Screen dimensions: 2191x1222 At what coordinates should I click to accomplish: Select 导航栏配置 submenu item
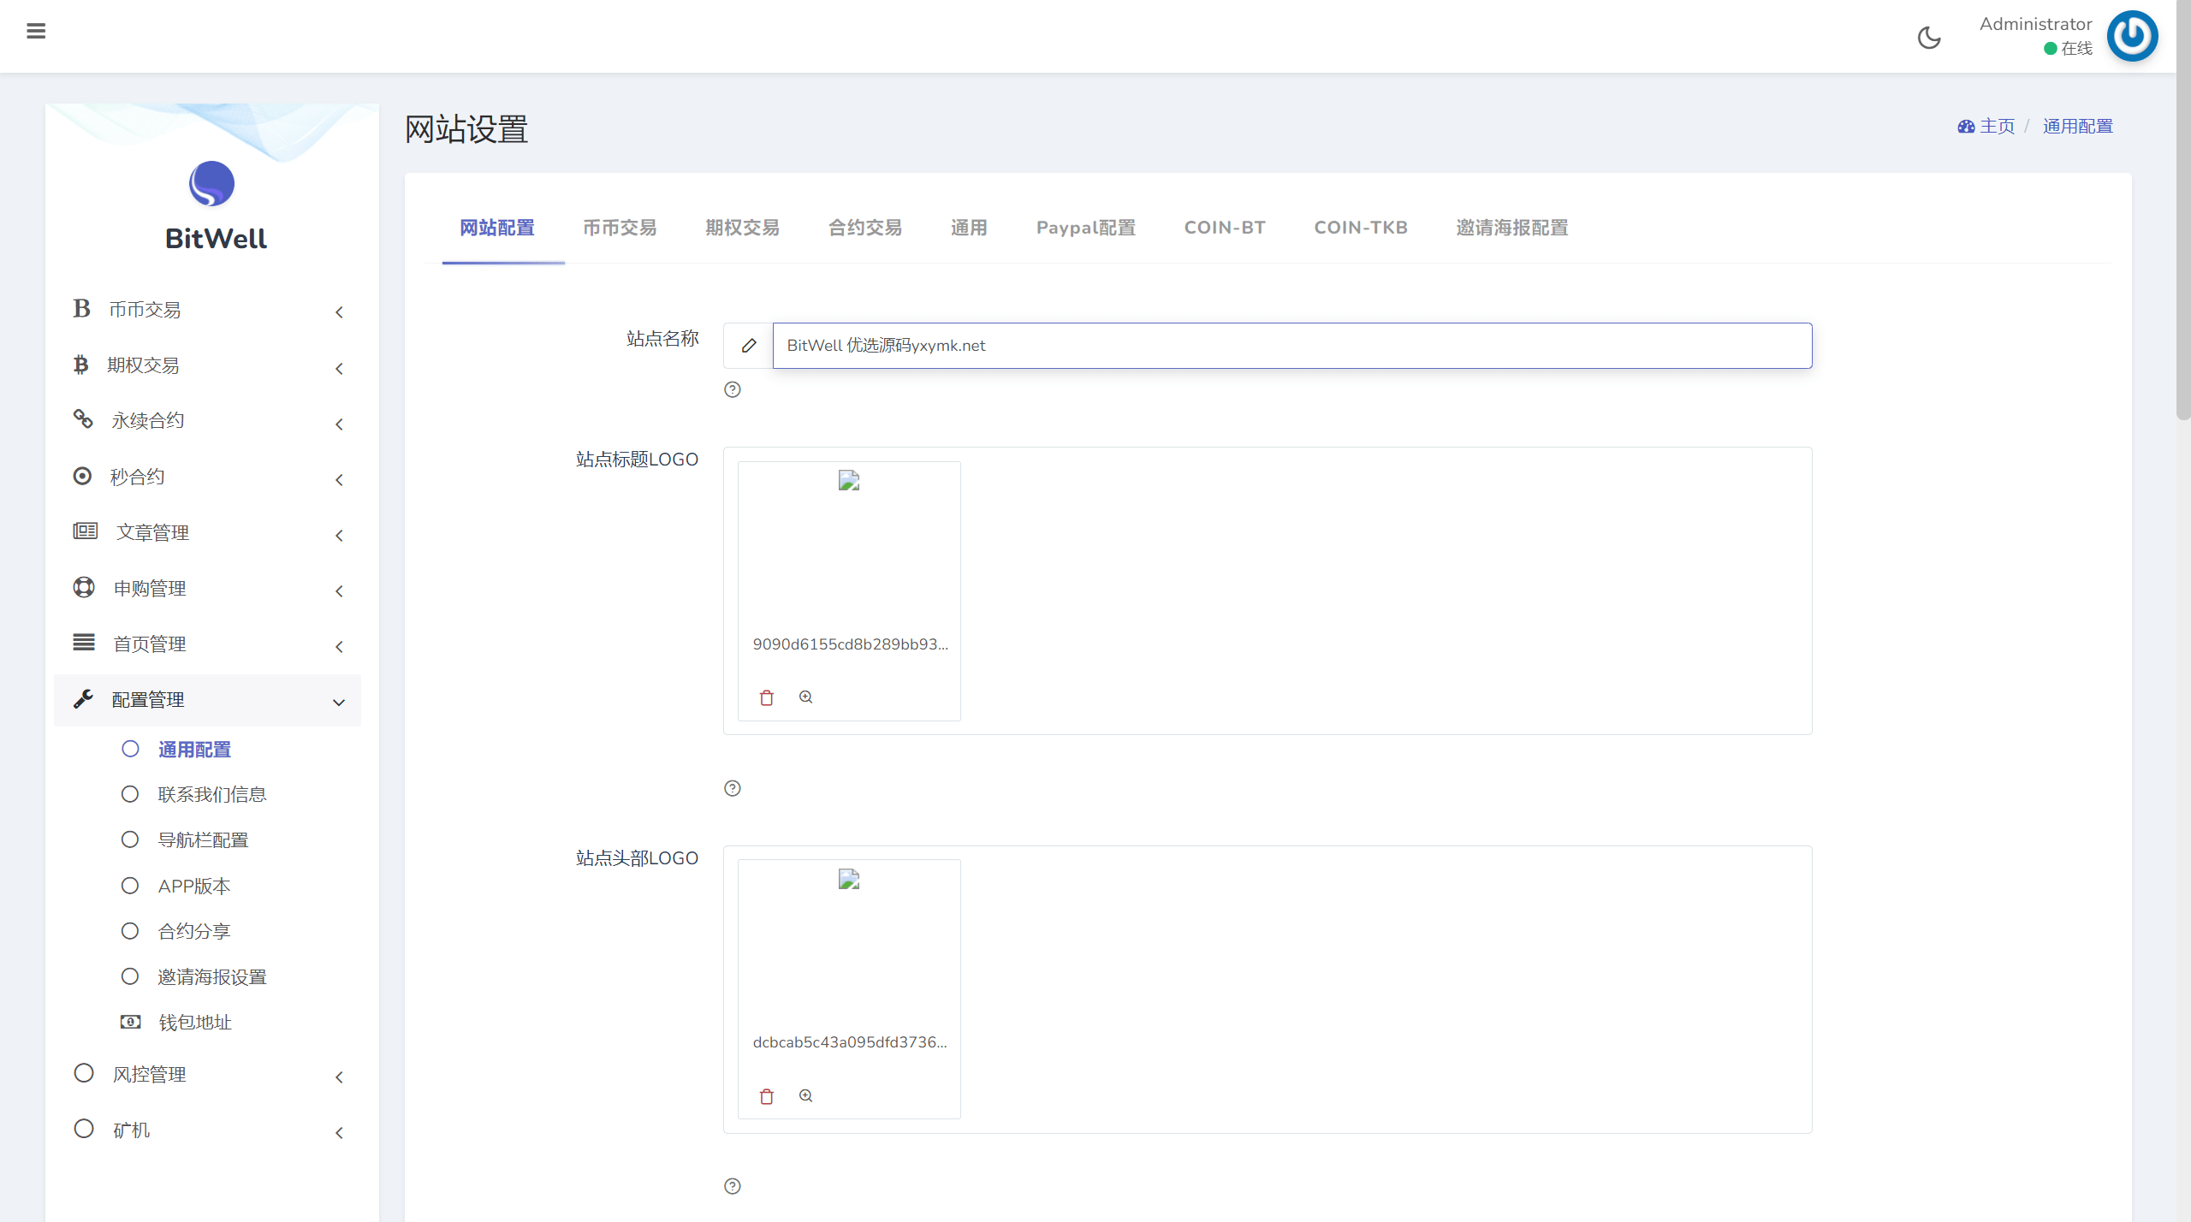[x=203, y=839]
